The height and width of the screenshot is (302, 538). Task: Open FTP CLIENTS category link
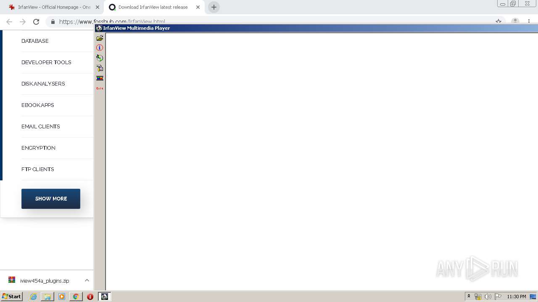(38, 169)
